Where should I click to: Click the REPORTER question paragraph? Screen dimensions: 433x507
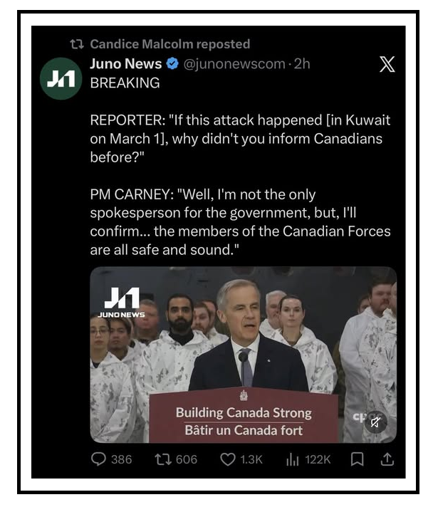[x=240, y=138]
